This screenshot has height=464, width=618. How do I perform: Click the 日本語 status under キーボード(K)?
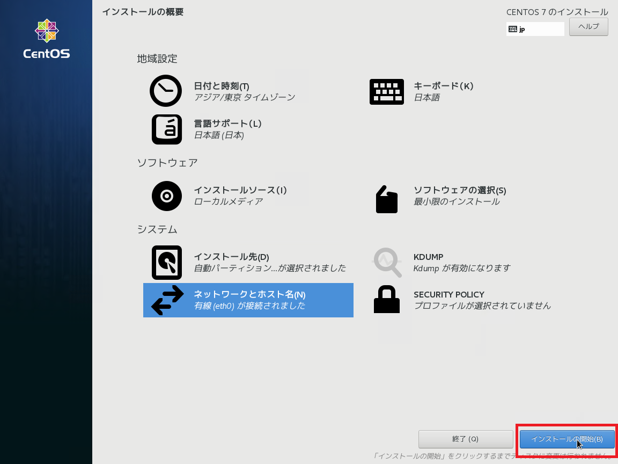(426, 97)
